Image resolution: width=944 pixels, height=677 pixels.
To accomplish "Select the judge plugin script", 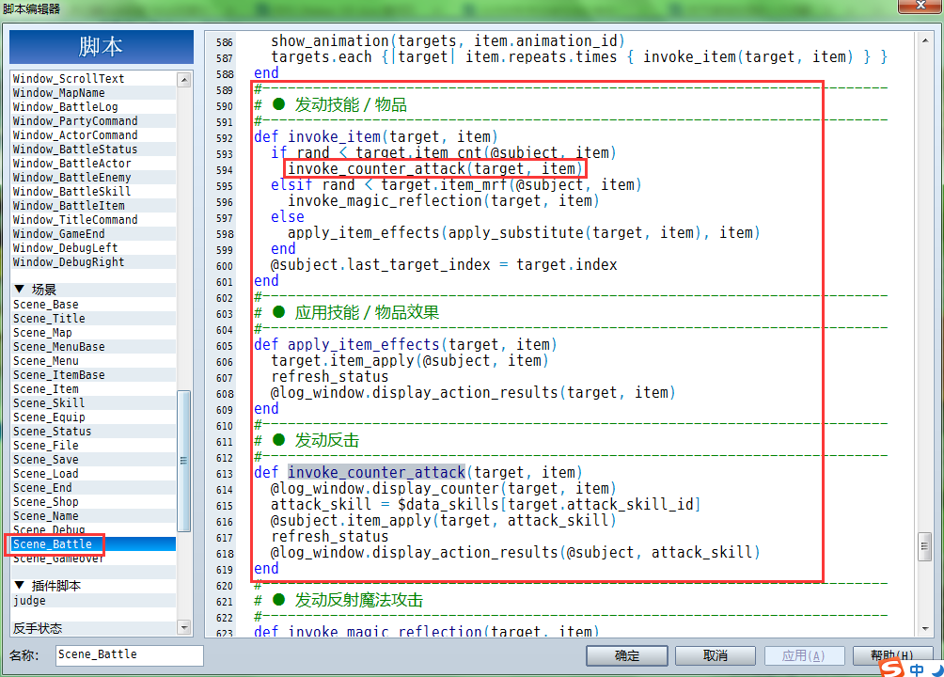I will point(93,601).
